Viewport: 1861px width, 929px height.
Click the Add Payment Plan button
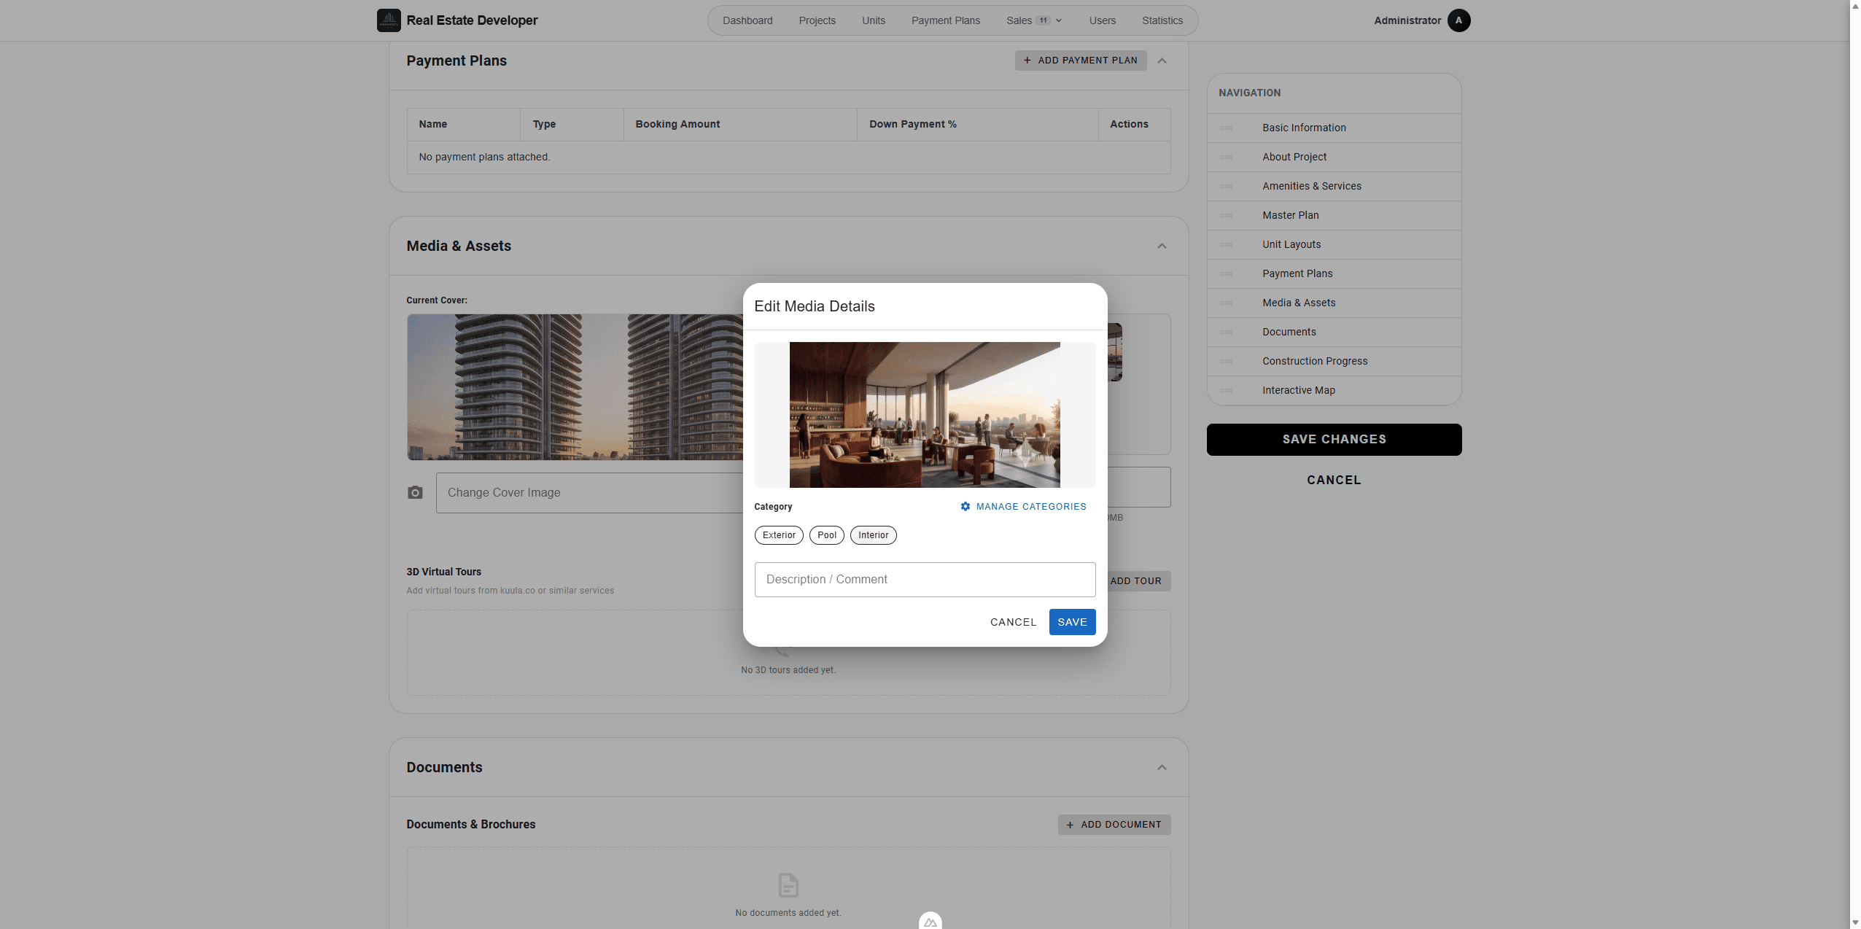pos(1081,61)
